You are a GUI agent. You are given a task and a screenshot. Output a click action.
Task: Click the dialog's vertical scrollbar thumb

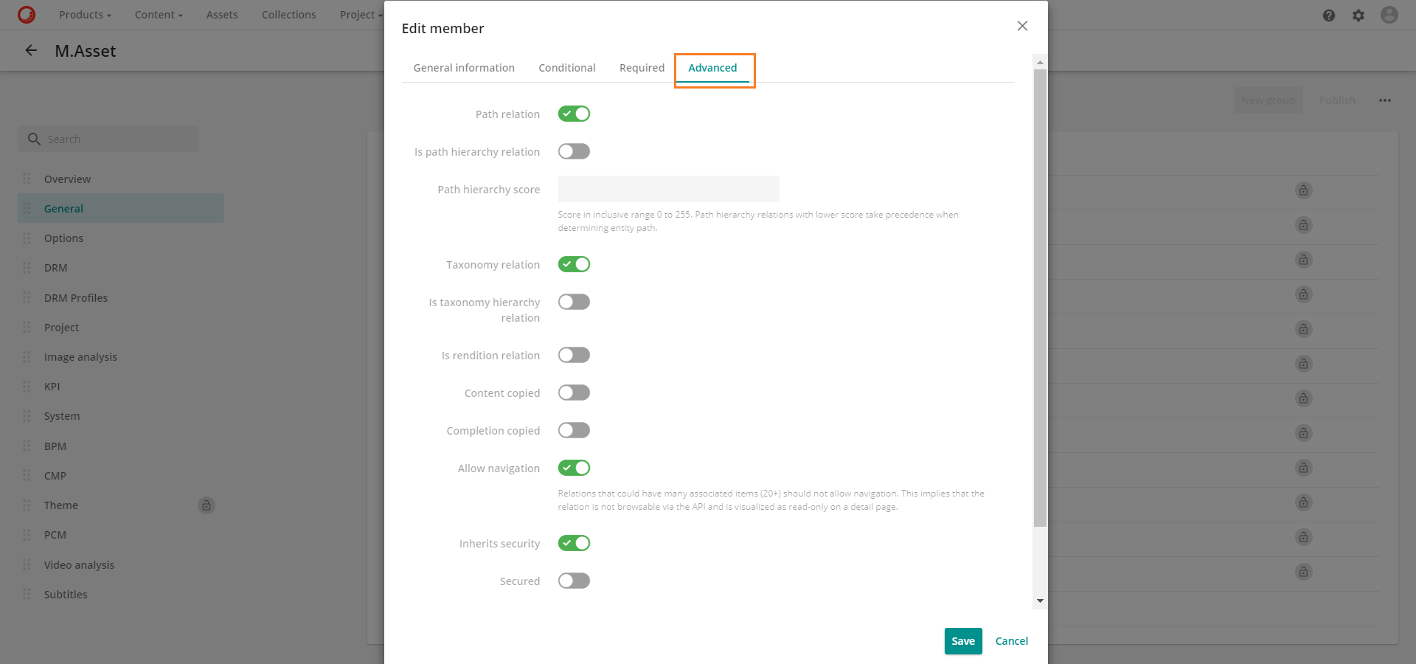click(1040, 295)
